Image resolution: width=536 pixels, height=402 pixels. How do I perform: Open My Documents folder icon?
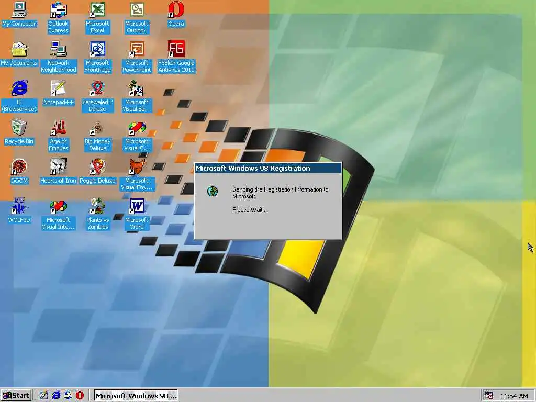click(19, 54)
